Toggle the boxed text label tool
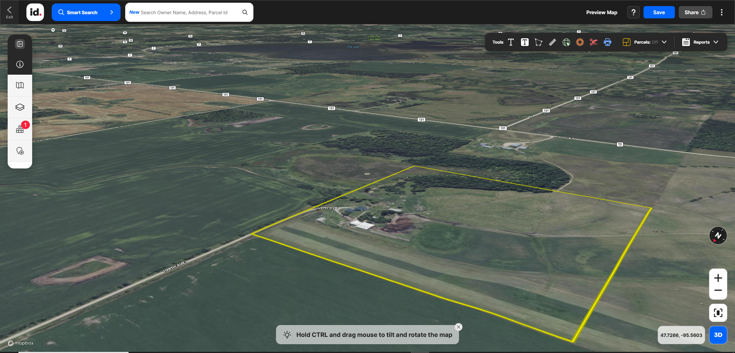This screenshot has height=353, width=735. [524, 42]
